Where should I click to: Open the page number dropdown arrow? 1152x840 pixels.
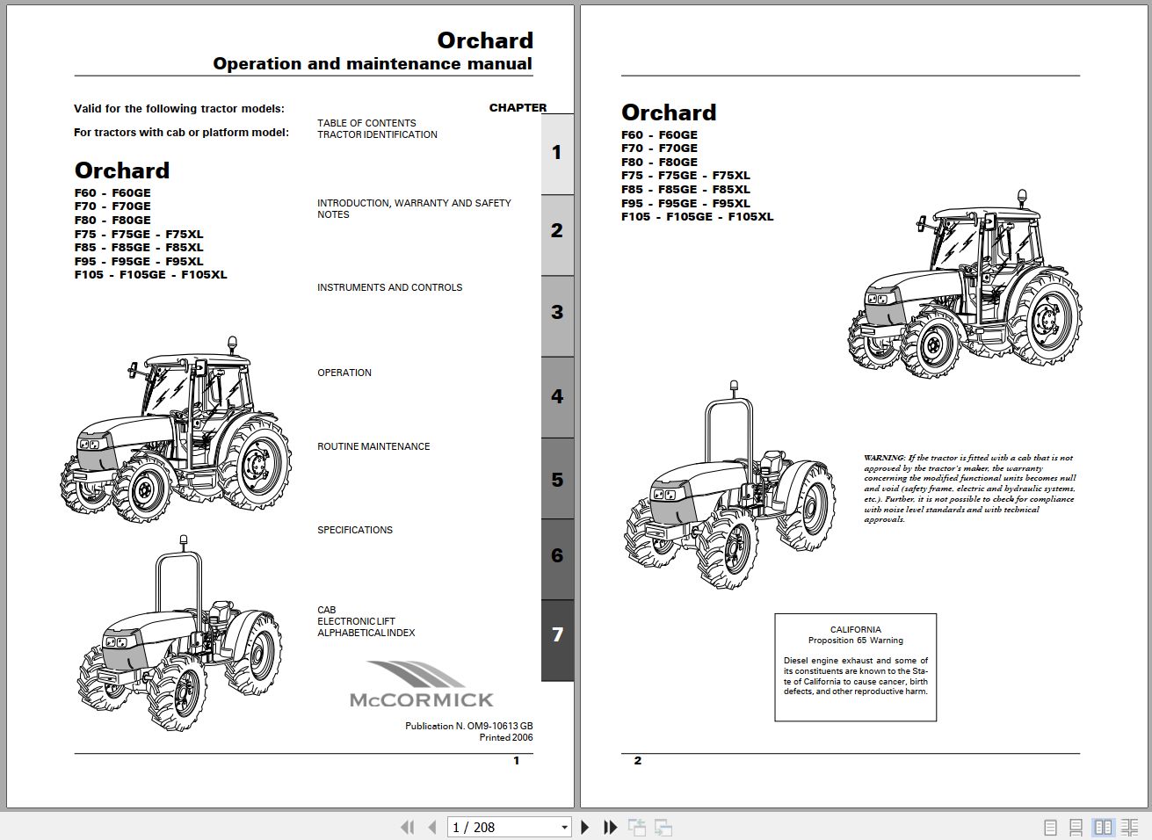(564, 828)
